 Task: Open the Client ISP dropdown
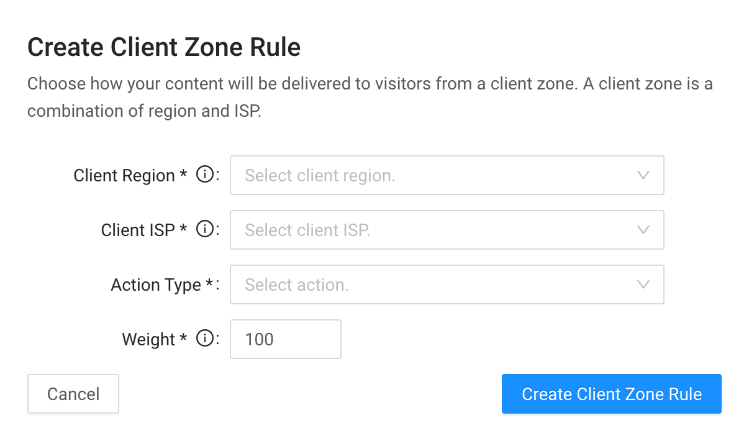(x=447, y=230)
